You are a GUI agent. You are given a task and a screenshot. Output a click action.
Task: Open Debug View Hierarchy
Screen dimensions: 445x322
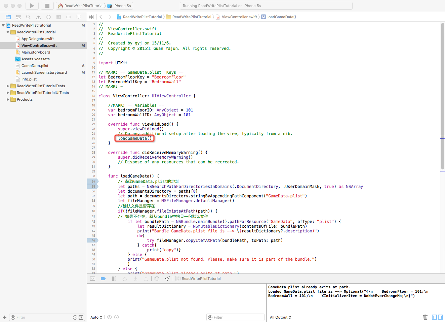pyautogui.click(x=157, y=279)
